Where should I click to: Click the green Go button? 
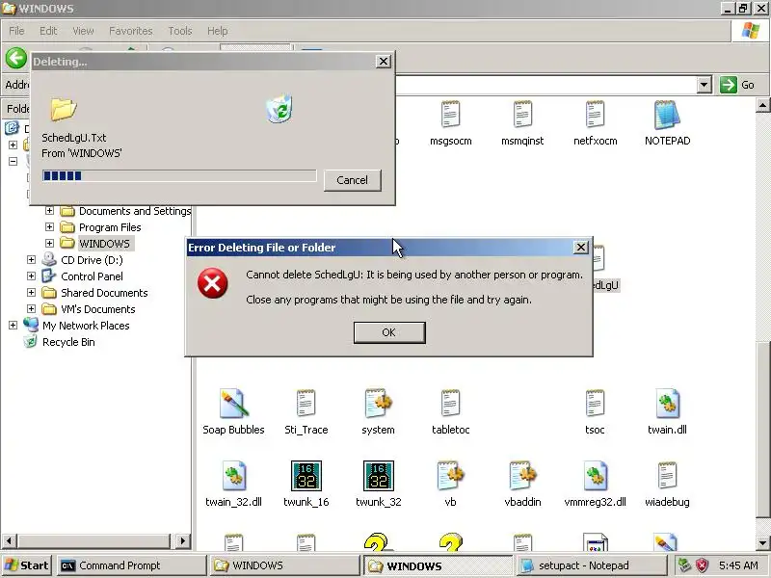737,85
